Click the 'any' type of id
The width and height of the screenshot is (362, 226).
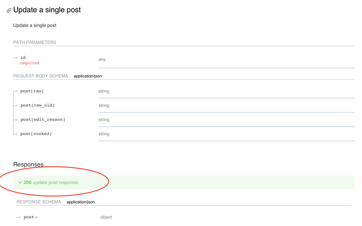point(102,59)
